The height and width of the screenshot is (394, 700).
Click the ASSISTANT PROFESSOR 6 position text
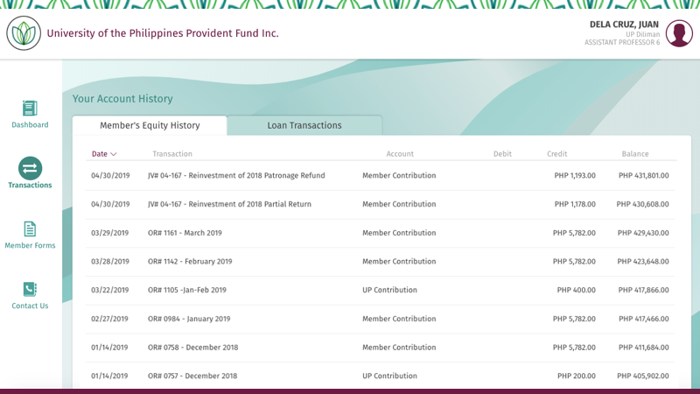click(622, 42)
